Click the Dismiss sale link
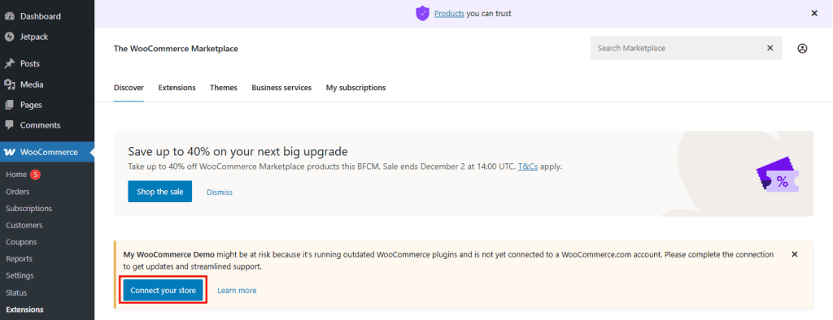This screenshot has height=320, width=833. pyautogui.click(x=220, y=192)
